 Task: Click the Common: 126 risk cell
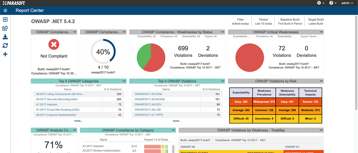tap(264, 111)
